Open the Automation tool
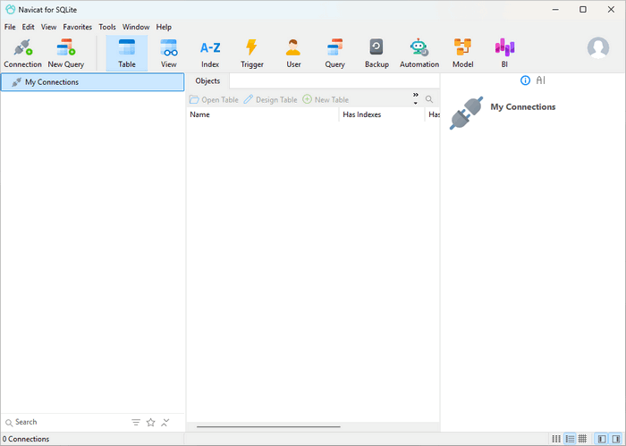Image resolution: width=626 pixels, height=446 pixels. pyautogui.click(x=419, y=53)
